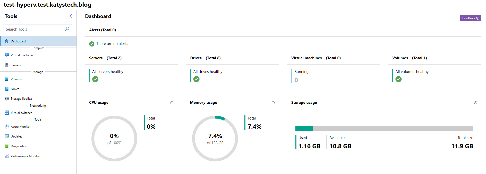Click the Virtual machines monitor icon

point(7,55)
